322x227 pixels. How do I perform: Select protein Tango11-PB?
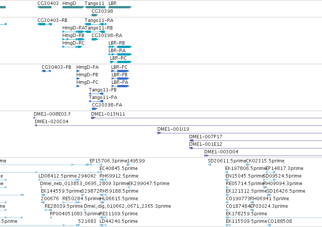pyautogui.click(x=96, y=94)
